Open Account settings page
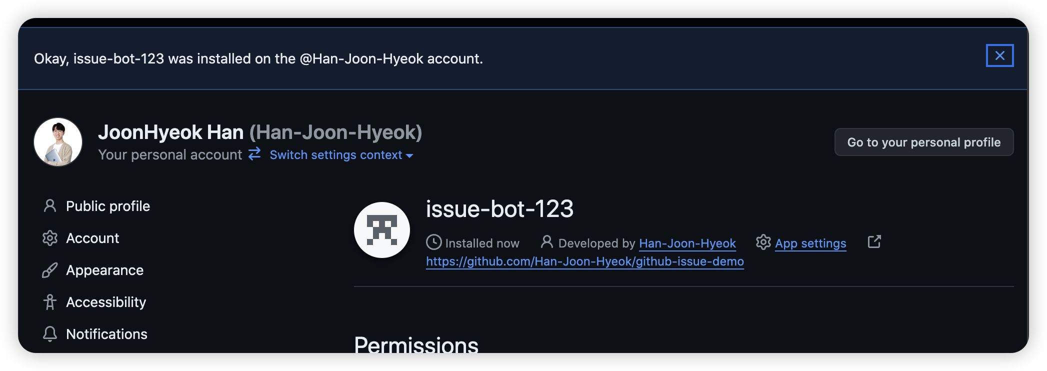The height and width of the screenshot is (371, 1047). [x=92, y=238]
